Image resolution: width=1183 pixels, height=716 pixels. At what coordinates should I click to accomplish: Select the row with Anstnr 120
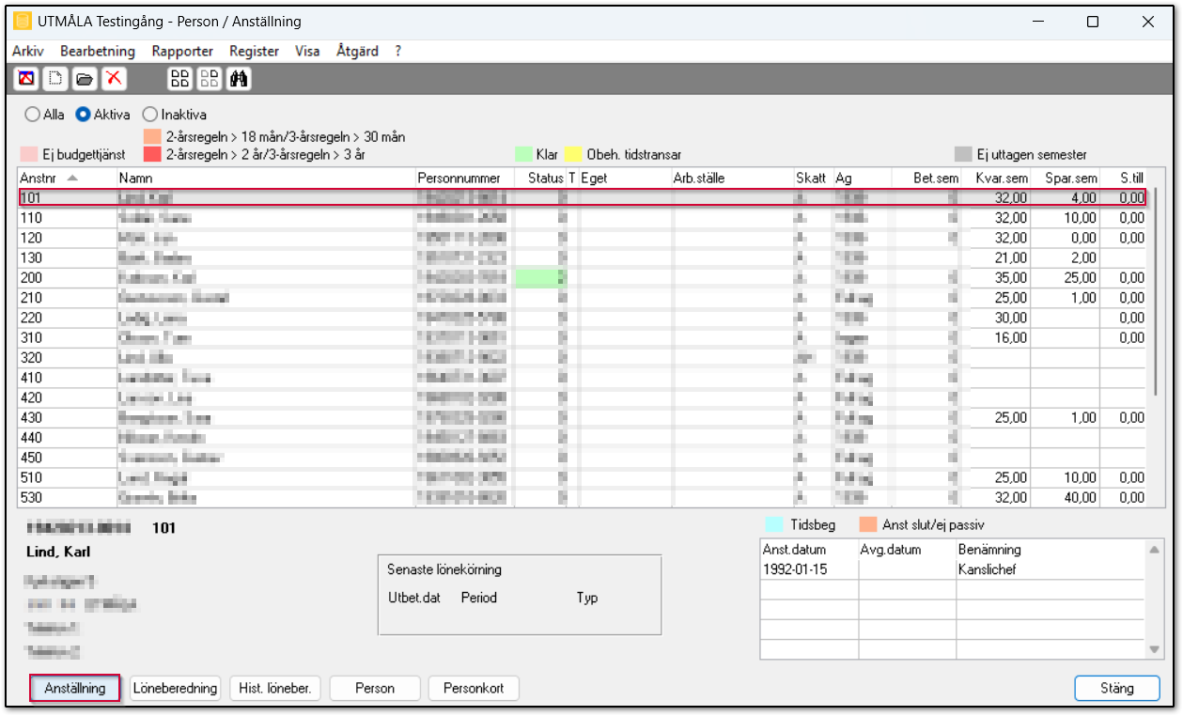(583, 238)
